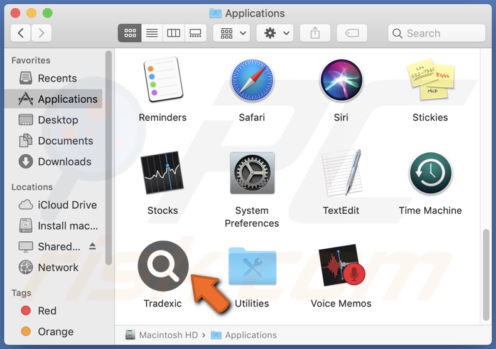496x349 pixels.
Task: Close the Finder window
Action: 15,13
